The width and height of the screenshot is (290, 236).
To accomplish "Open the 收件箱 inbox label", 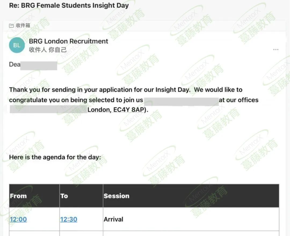I will pos(23,25).
